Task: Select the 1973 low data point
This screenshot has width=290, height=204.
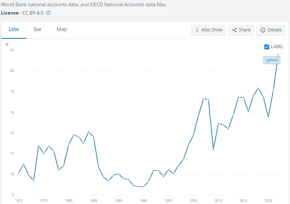Action: [34, 180]
